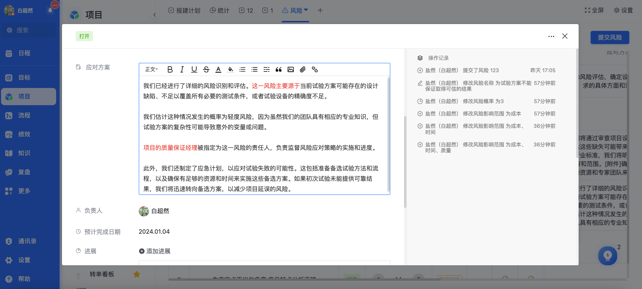
Task: Underline the selected text
Action: pos(194,69)
